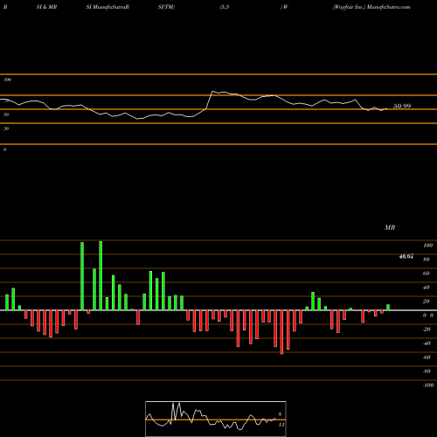
Task: Click the current RSI value 50.99
Action: 402,106
